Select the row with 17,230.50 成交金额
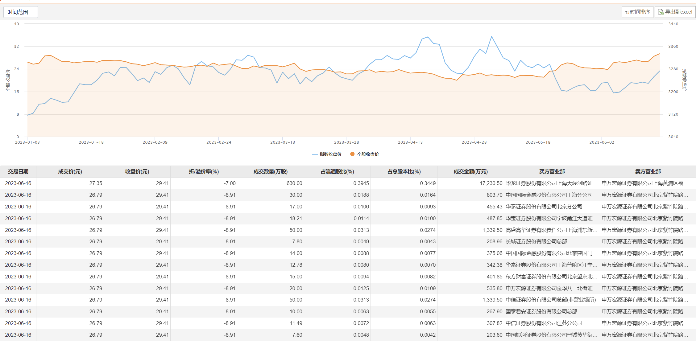 [x=491, y=183]
